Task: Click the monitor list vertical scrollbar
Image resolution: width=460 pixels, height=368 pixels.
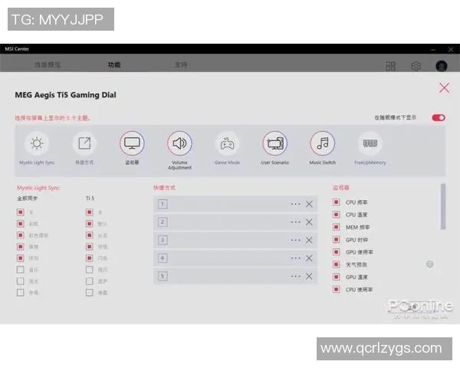Action: 443,206
